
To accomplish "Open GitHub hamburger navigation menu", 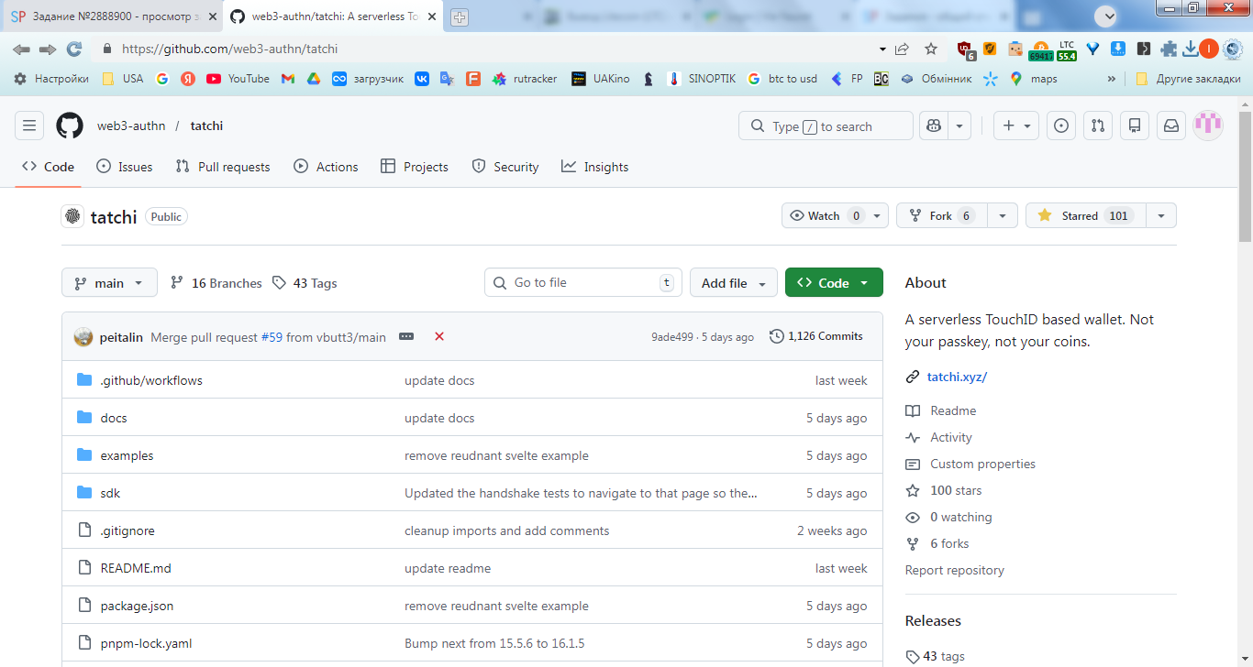I will click(x=29, y=126).
